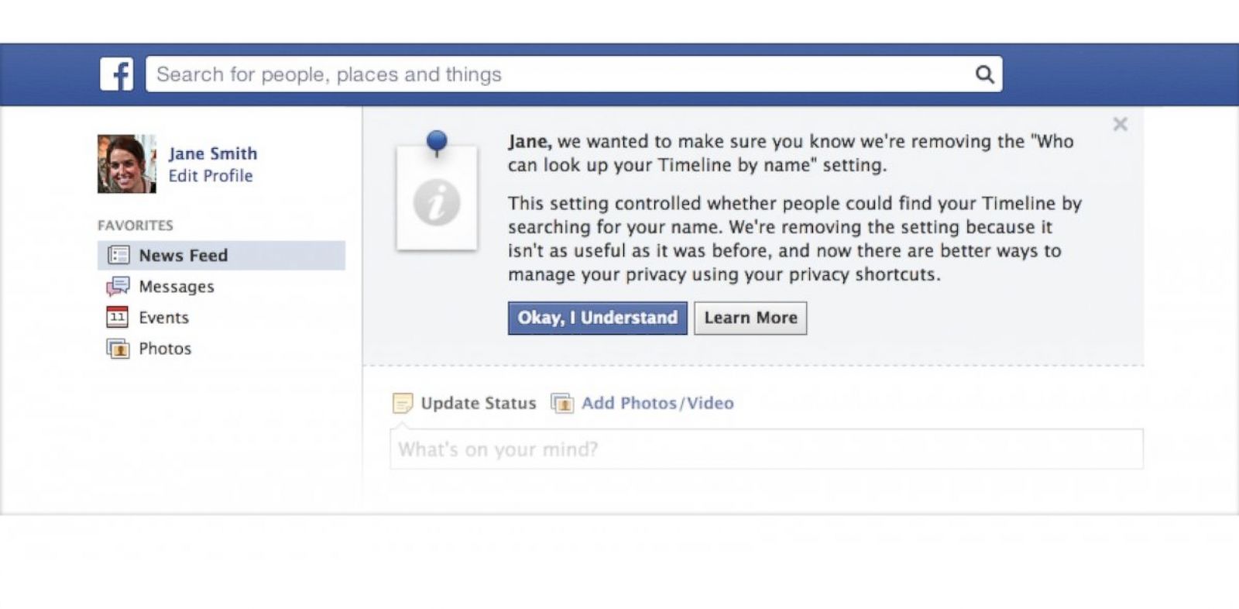Screen dimensions: 1239x609
Task: Click the Photos icon in the sidebar
Action: coord(118,349)
